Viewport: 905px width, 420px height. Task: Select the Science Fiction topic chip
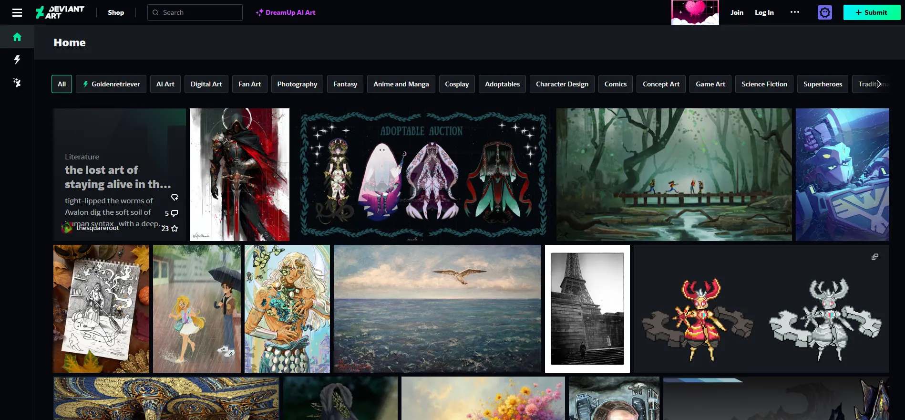[x=764, y=84]
